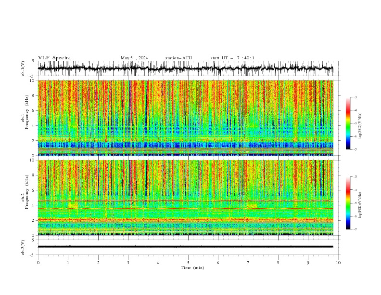The height and width of the screenshot is (295, 381).
Task: Click the time axis tick label "0"
Action: (x=38, y=263)
